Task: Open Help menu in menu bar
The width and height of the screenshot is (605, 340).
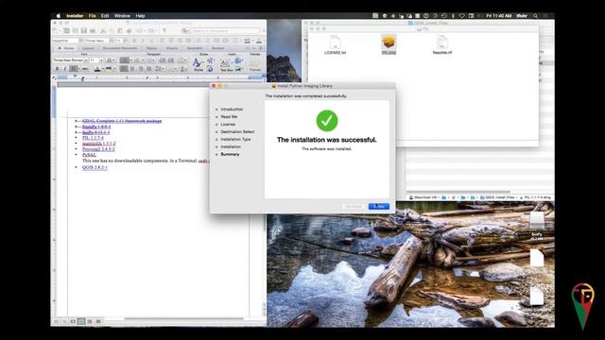Action: 141,16
